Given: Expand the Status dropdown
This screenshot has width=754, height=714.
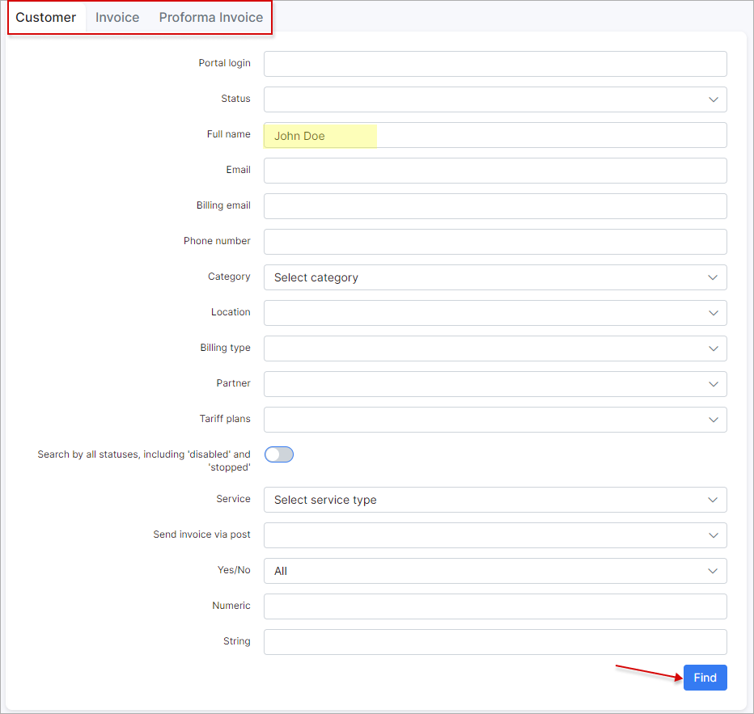Looking at the screenshot, I should (495, 99).
